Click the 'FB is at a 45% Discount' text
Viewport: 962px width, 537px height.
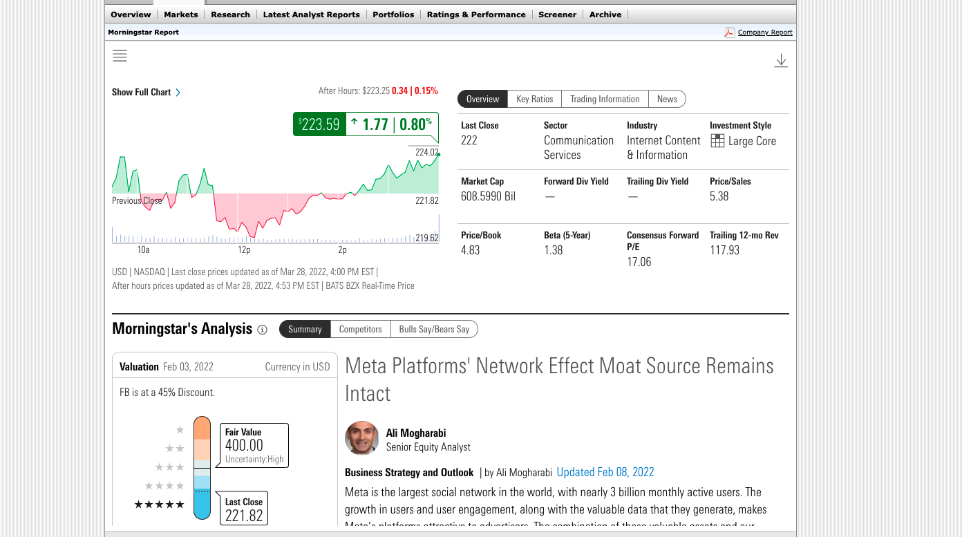pos(167,393)
